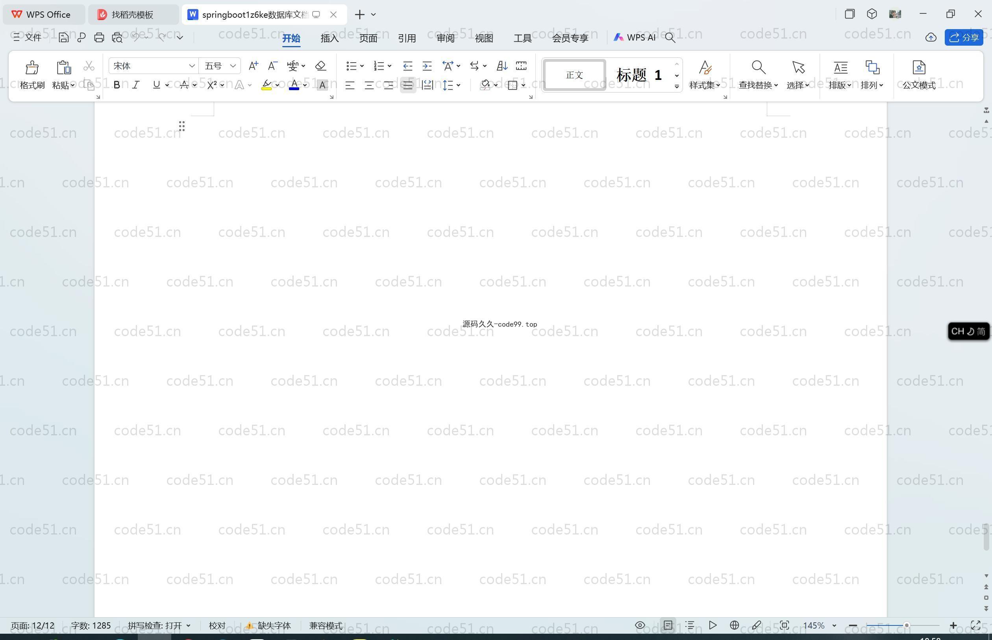
Task: Switch to Outline view in status bar
Action: point(690,625)
